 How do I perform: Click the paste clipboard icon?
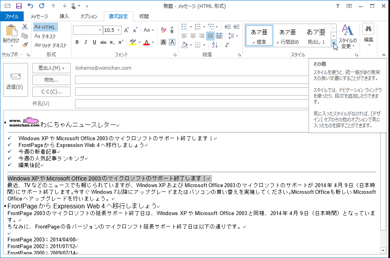[x=11, y=31]
